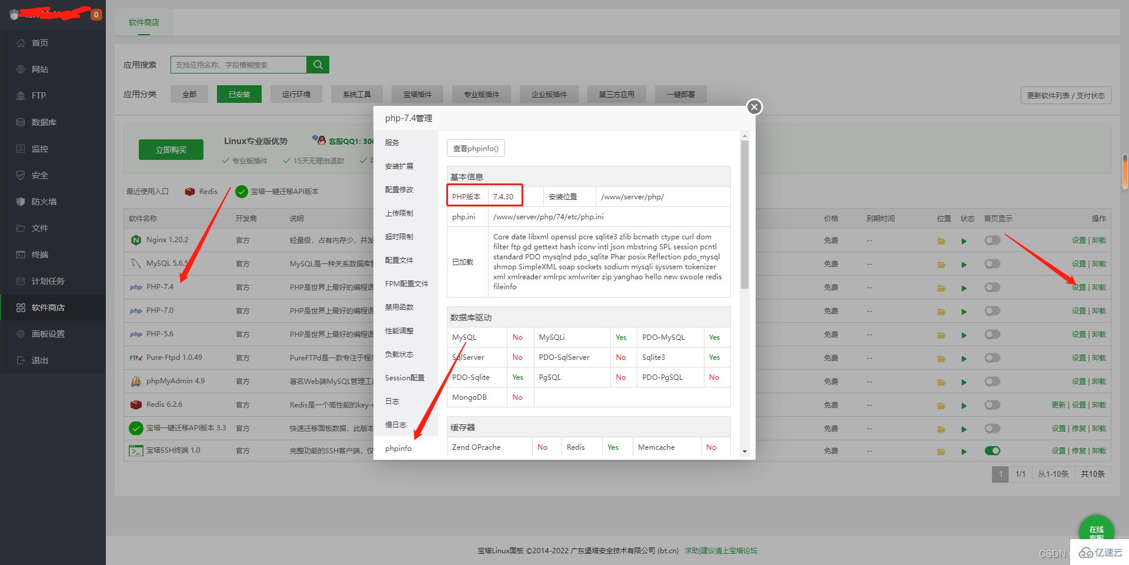Viewport: 1129px width, 565px height.
Task: Click the 求助|建议请上宝塔论坛 footer link
Action: click(x=721, y=551)
